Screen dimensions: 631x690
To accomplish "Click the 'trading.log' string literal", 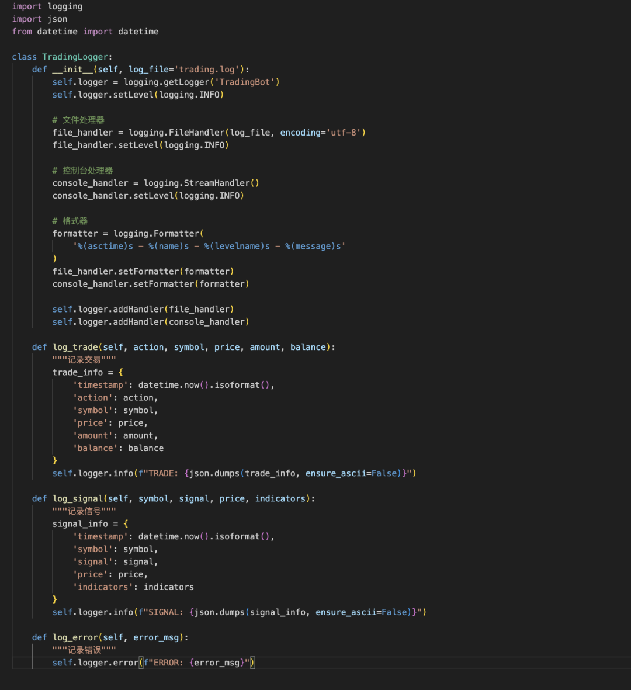I will coord(209,70).
